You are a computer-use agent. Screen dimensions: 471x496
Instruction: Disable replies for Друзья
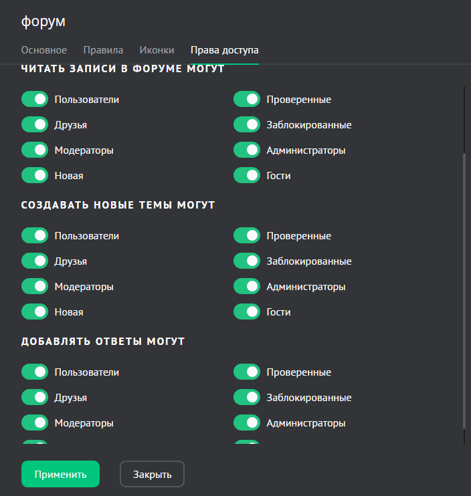35,398
